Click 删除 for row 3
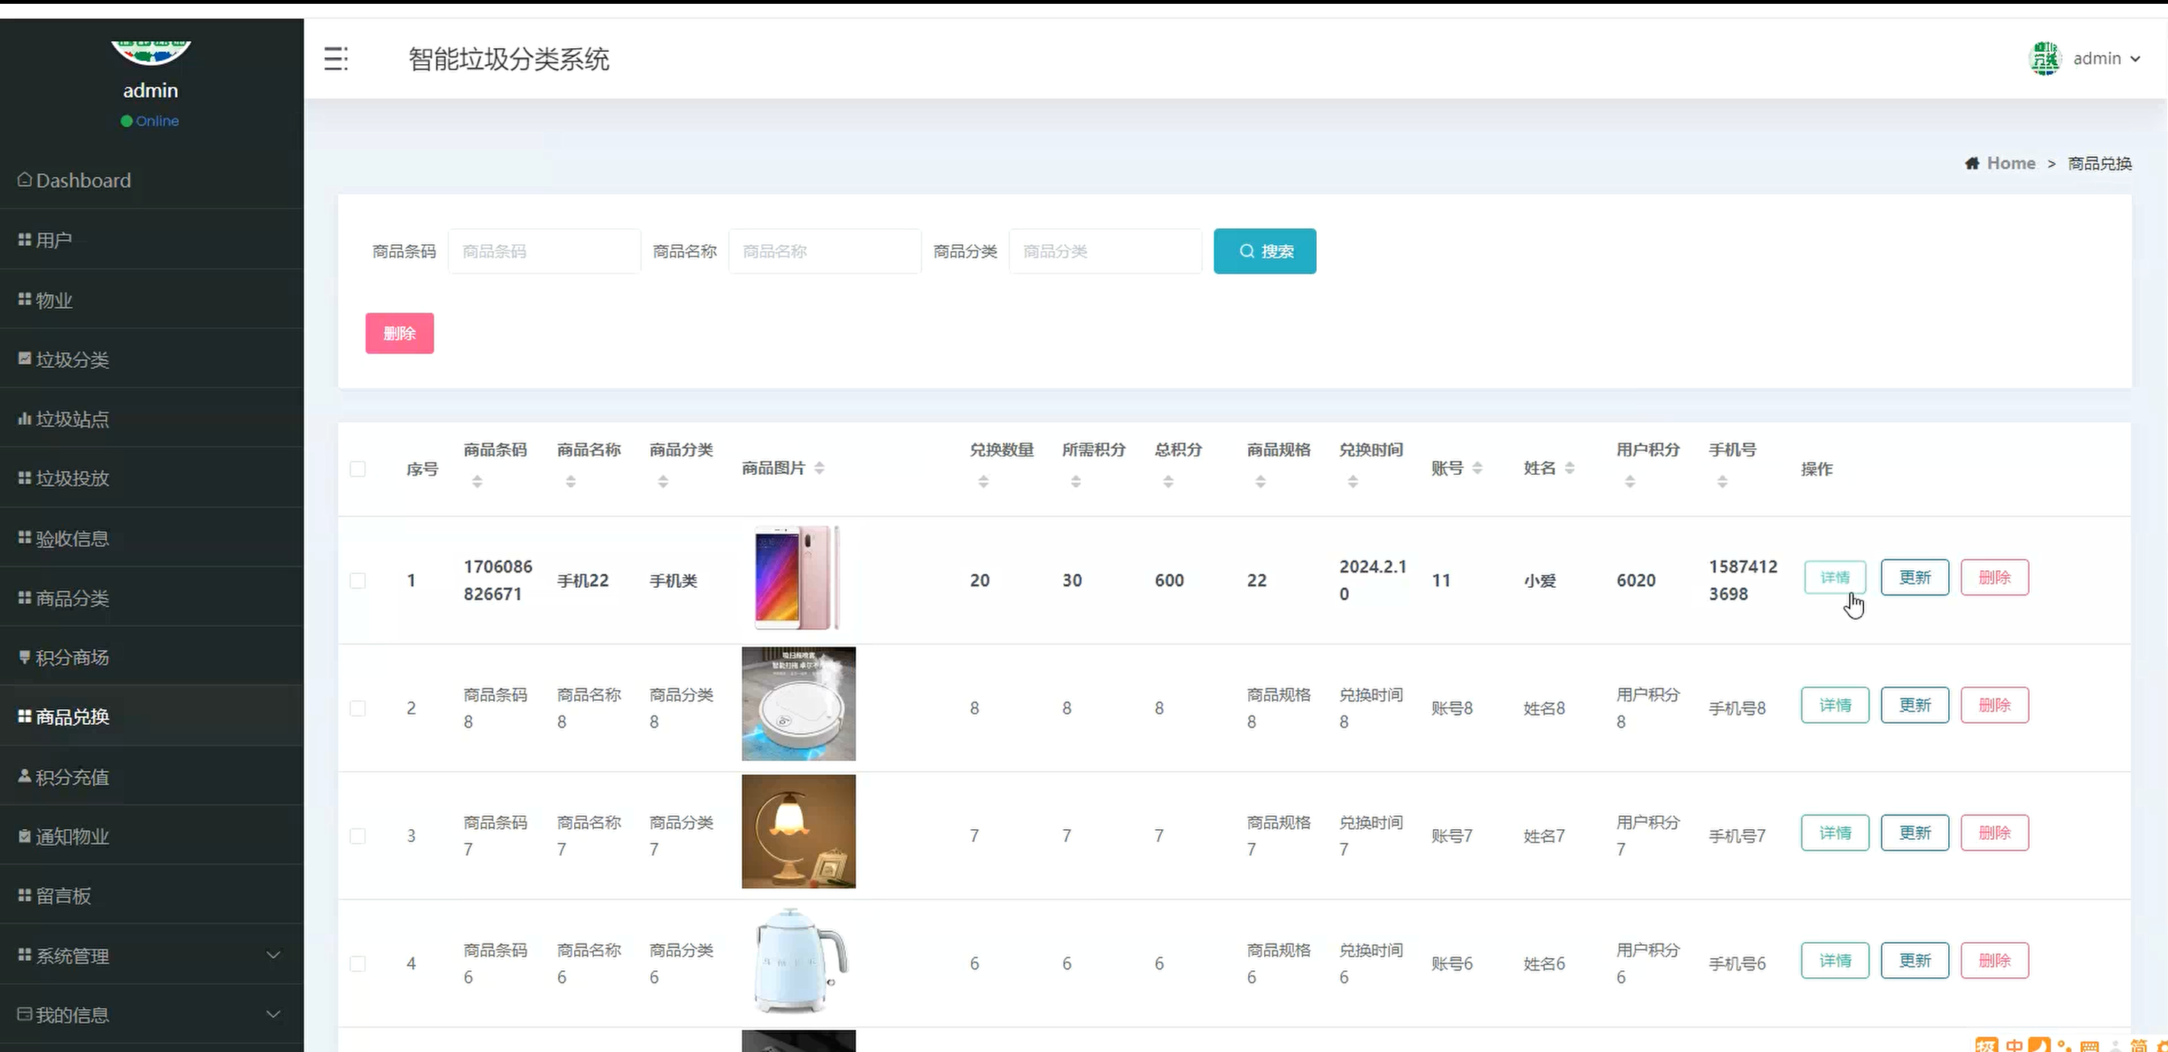 (x=1995, y=833)
